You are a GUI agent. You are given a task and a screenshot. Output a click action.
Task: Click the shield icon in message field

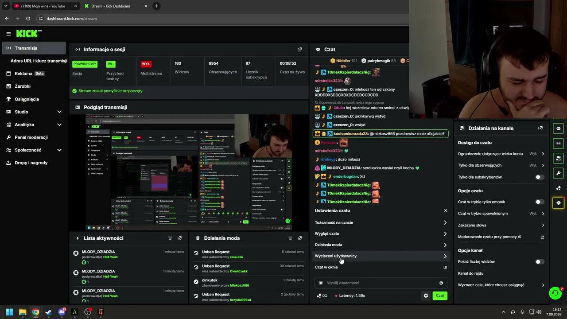tap(321, 283)
